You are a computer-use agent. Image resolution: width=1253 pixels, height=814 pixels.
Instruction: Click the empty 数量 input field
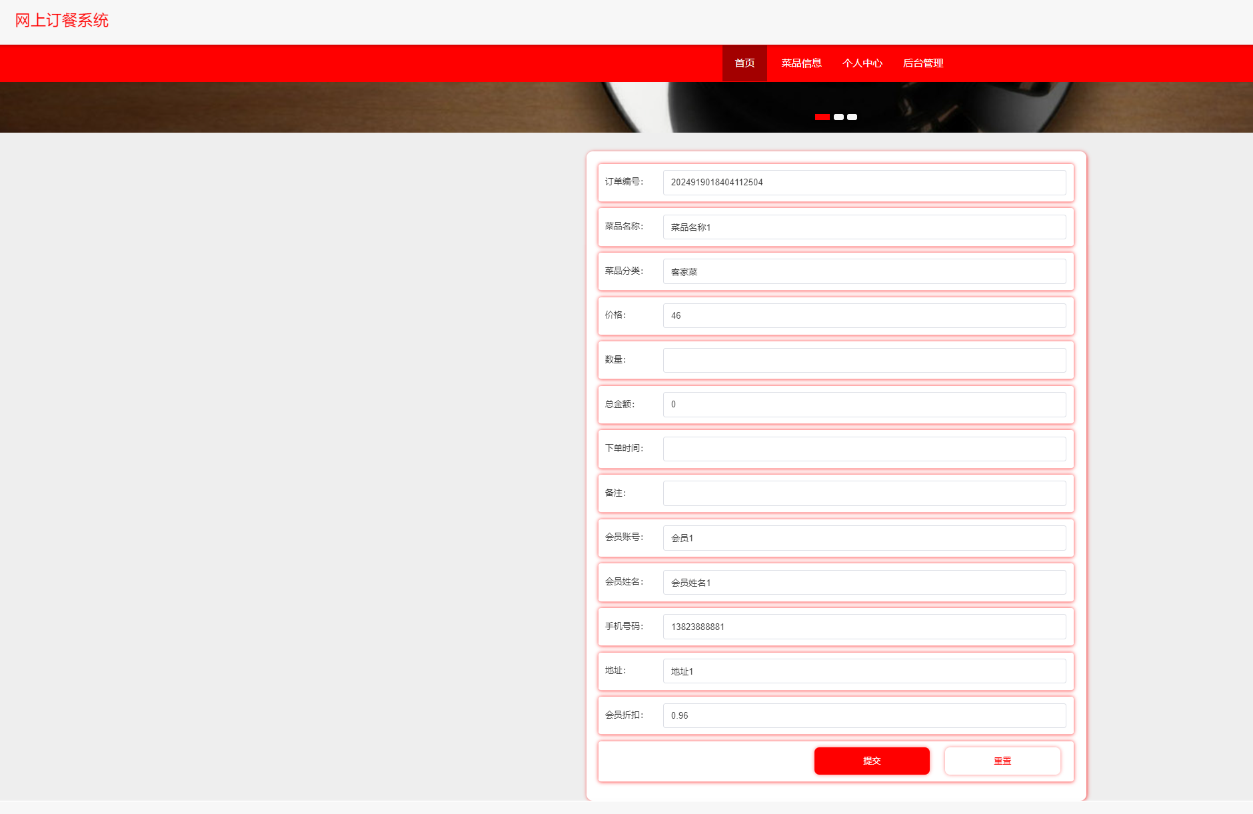pyautogui.click(x=864, y=361)
